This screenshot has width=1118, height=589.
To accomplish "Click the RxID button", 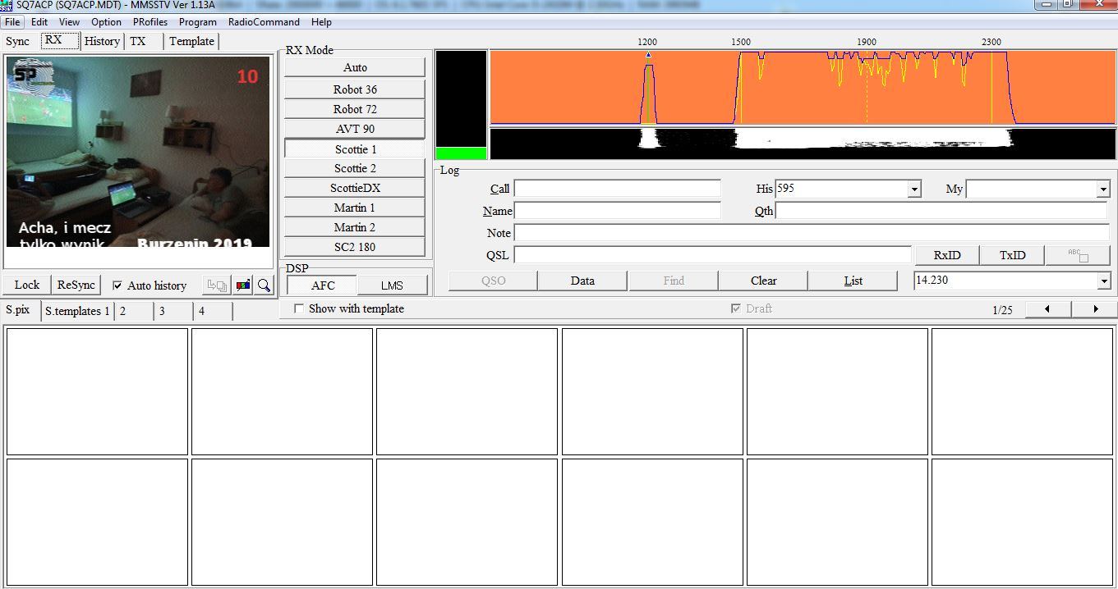I will [x=946, y=255].
